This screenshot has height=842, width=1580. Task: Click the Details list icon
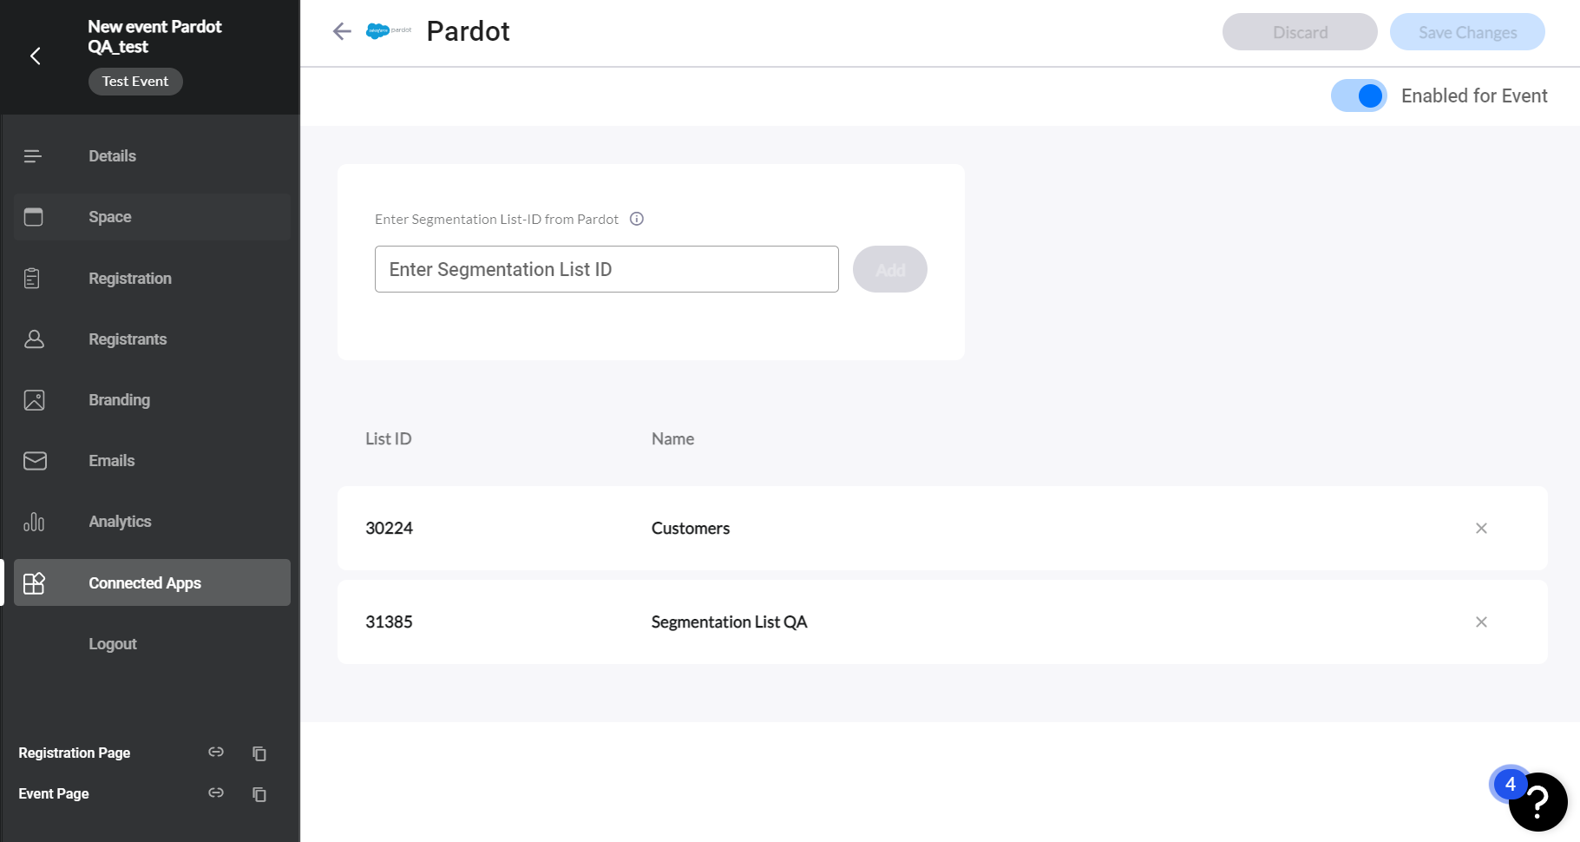[33, 156]
